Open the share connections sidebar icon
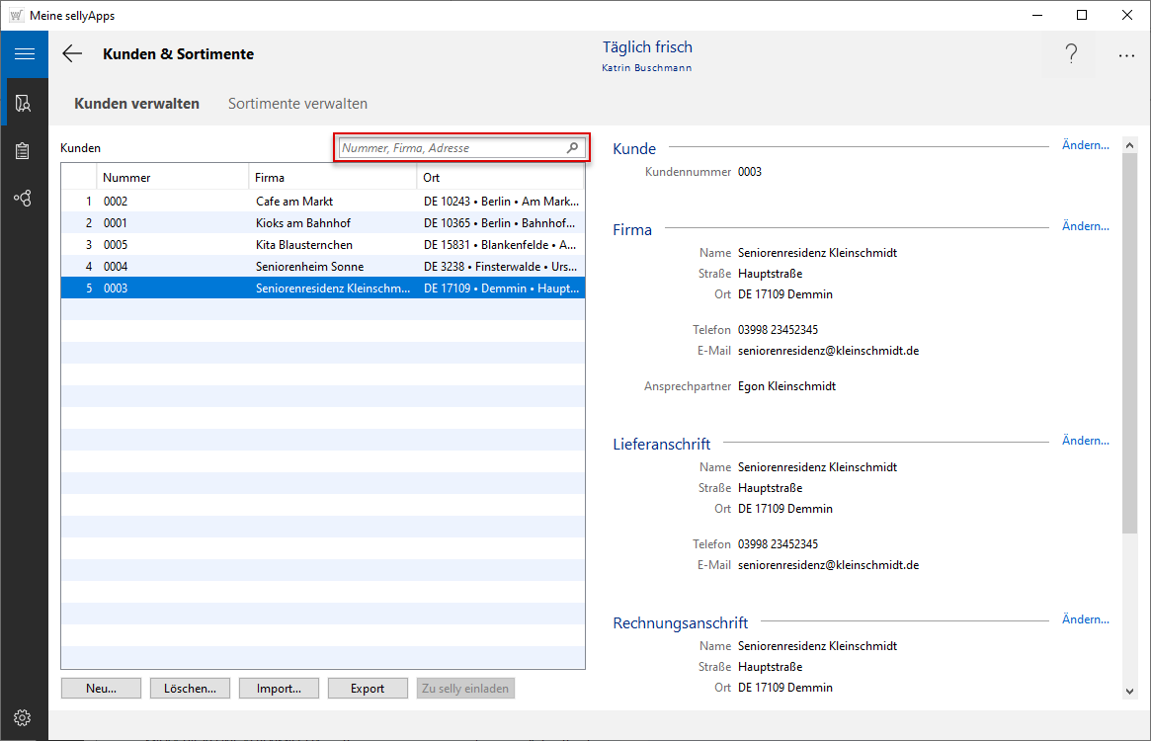The height and width of the screenshot is (741, 1151). click(x=24, y=199)
